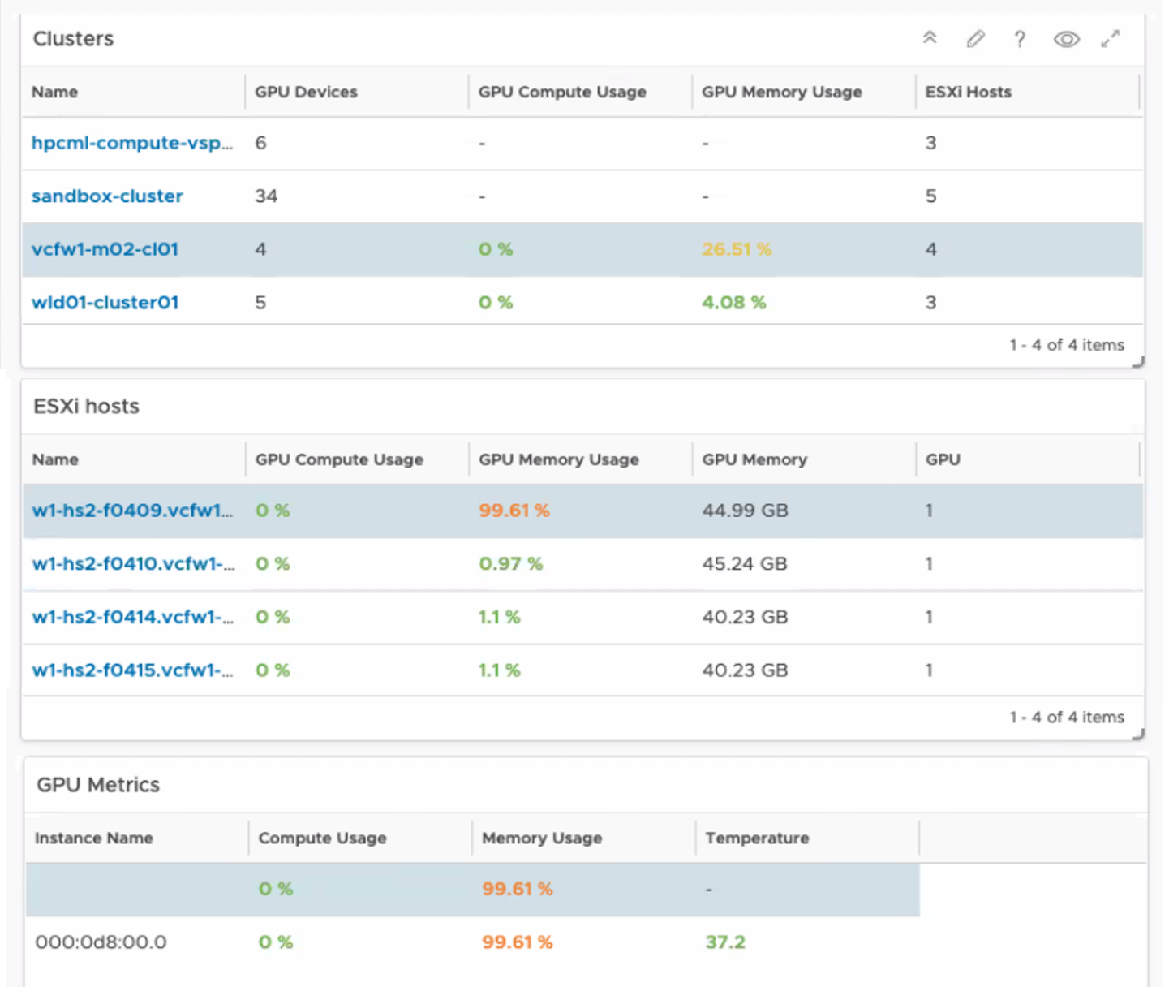This screenshot has height=987, width=1169.
Task: Open help question mark for Clusters widget
Action: [x=1020, y=39]
